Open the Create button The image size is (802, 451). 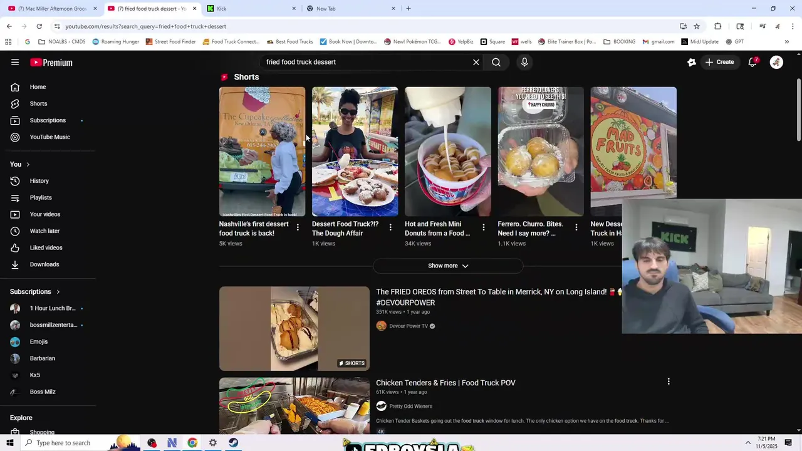click(719, 62)
